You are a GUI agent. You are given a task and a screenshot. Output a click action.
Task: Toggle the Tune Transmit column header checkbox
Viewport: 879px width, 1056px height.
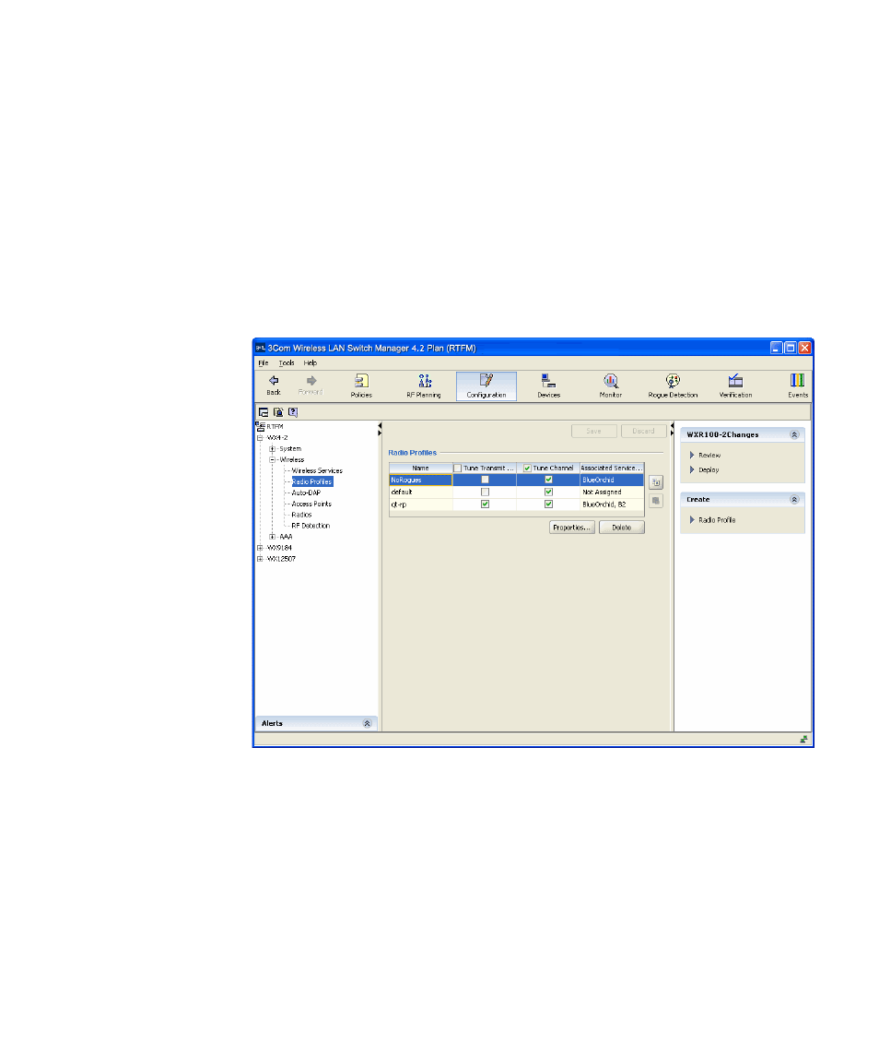pos(458,469)
